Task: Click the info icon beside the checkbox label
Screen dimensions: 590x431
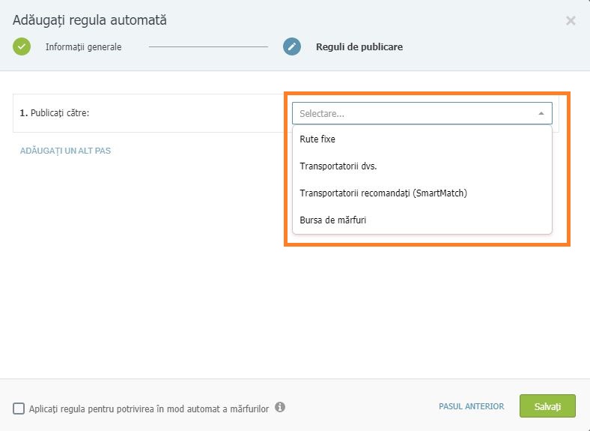Action: pyautogui.click(x=280, y=407)
